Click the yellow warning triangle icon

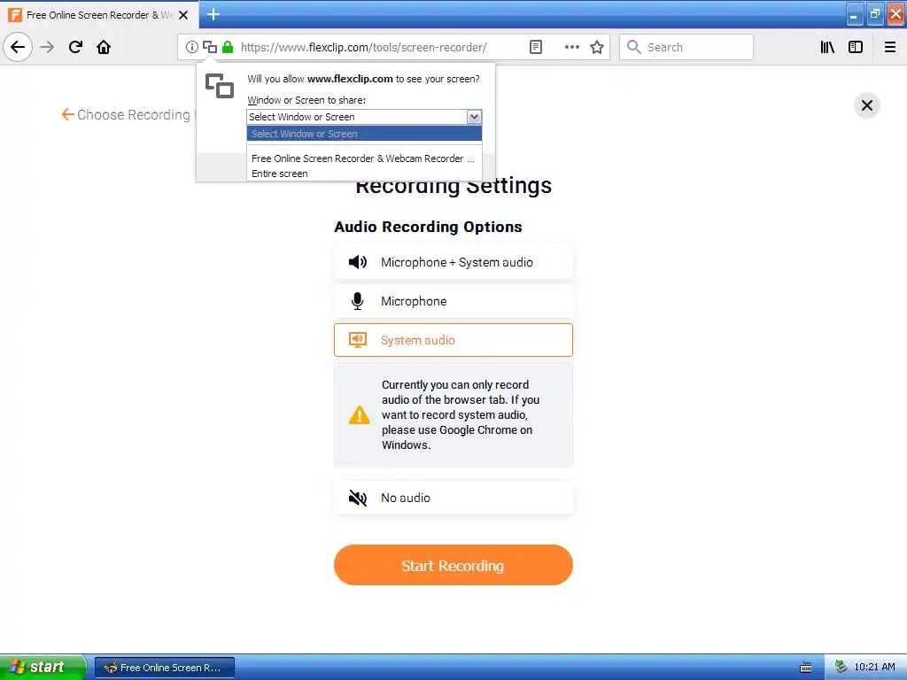coord(360,414)
